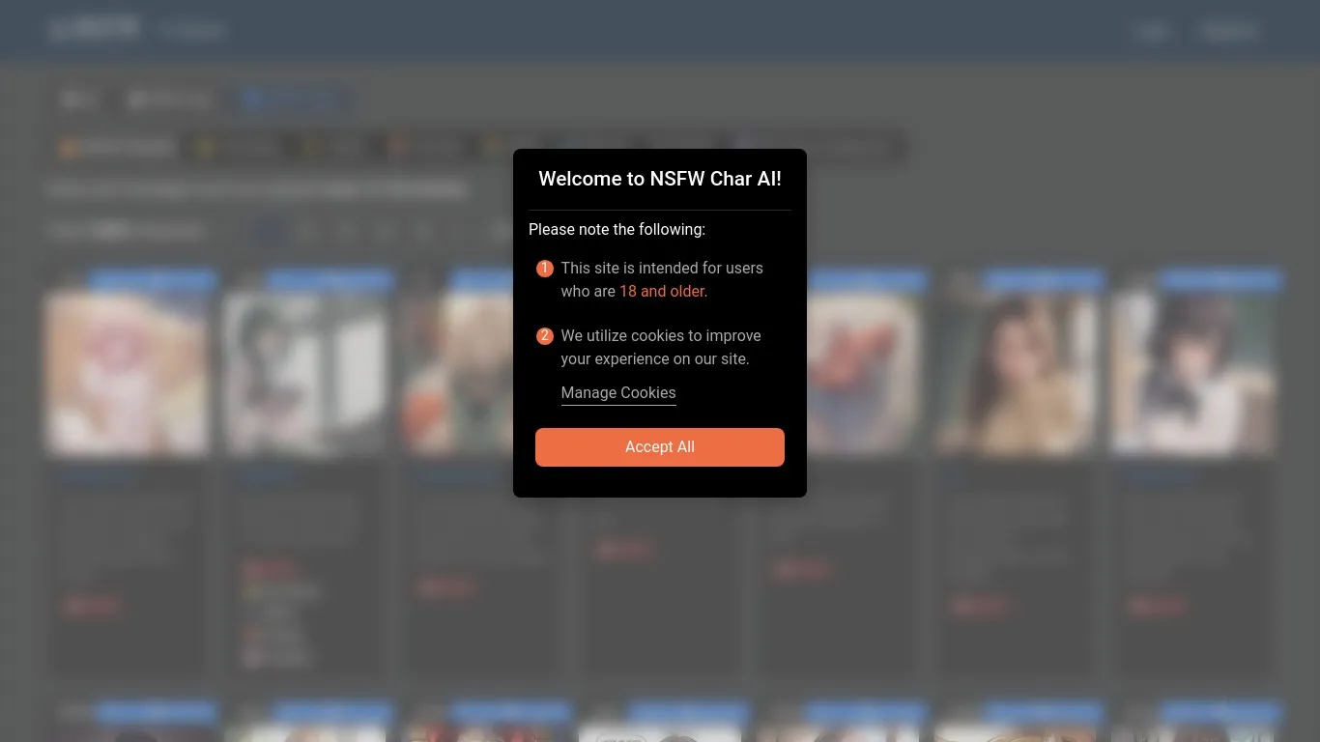
Task: Open the first character card thumbnail image
Action: coord(129,373)
